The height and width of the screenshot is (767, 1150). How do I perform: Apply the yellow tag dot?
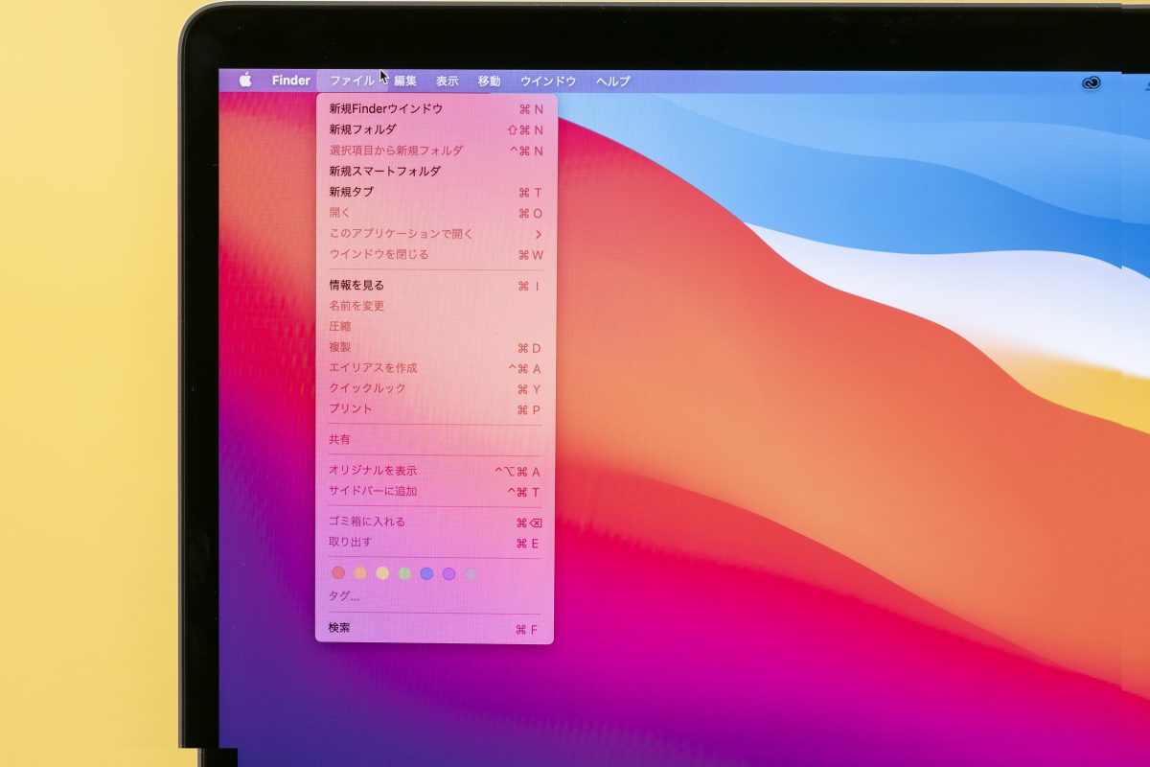[382, 573]
